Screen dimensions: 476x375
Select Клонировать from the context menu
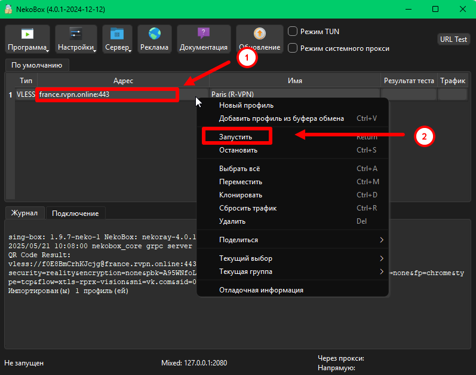(241, 195)
